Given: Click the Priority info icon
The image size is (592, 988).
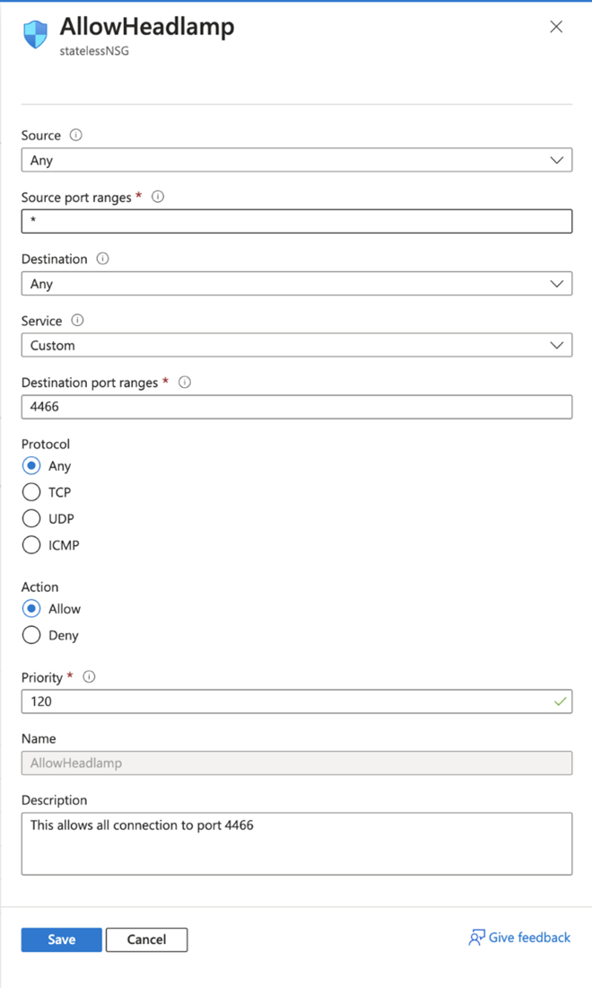Looking at the screenshot, I should click(x=89, y=677).
